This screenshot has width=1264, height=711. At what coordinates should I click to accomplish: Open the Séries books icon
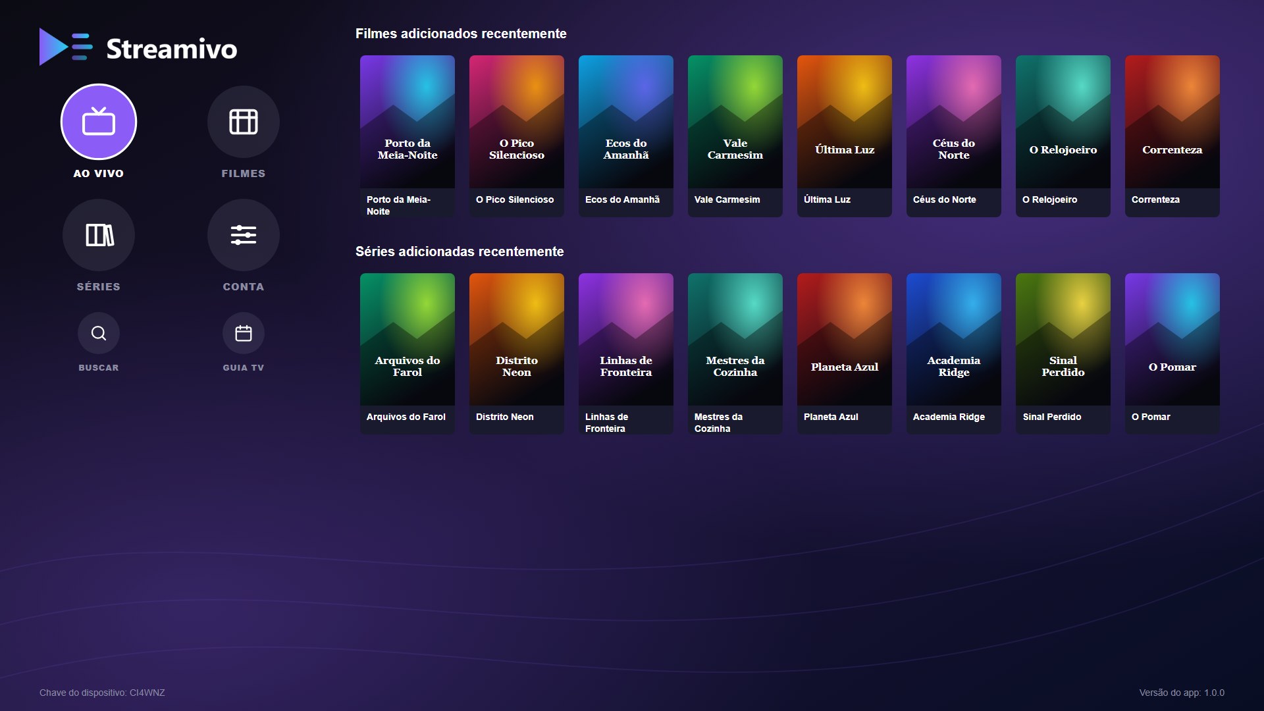99,235
